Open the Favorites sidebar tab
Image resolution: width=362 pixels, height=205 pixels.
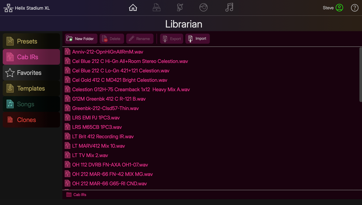click(31, 73)
